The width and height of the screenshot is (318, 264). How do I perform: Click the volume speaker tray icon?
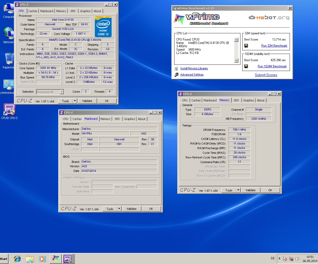click(297, 259)
